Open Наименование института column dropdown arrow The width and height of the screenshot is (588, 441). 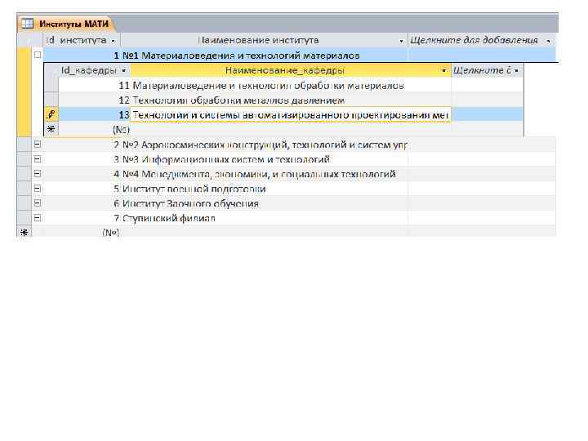pyautogui.click(x=401, y=41)
